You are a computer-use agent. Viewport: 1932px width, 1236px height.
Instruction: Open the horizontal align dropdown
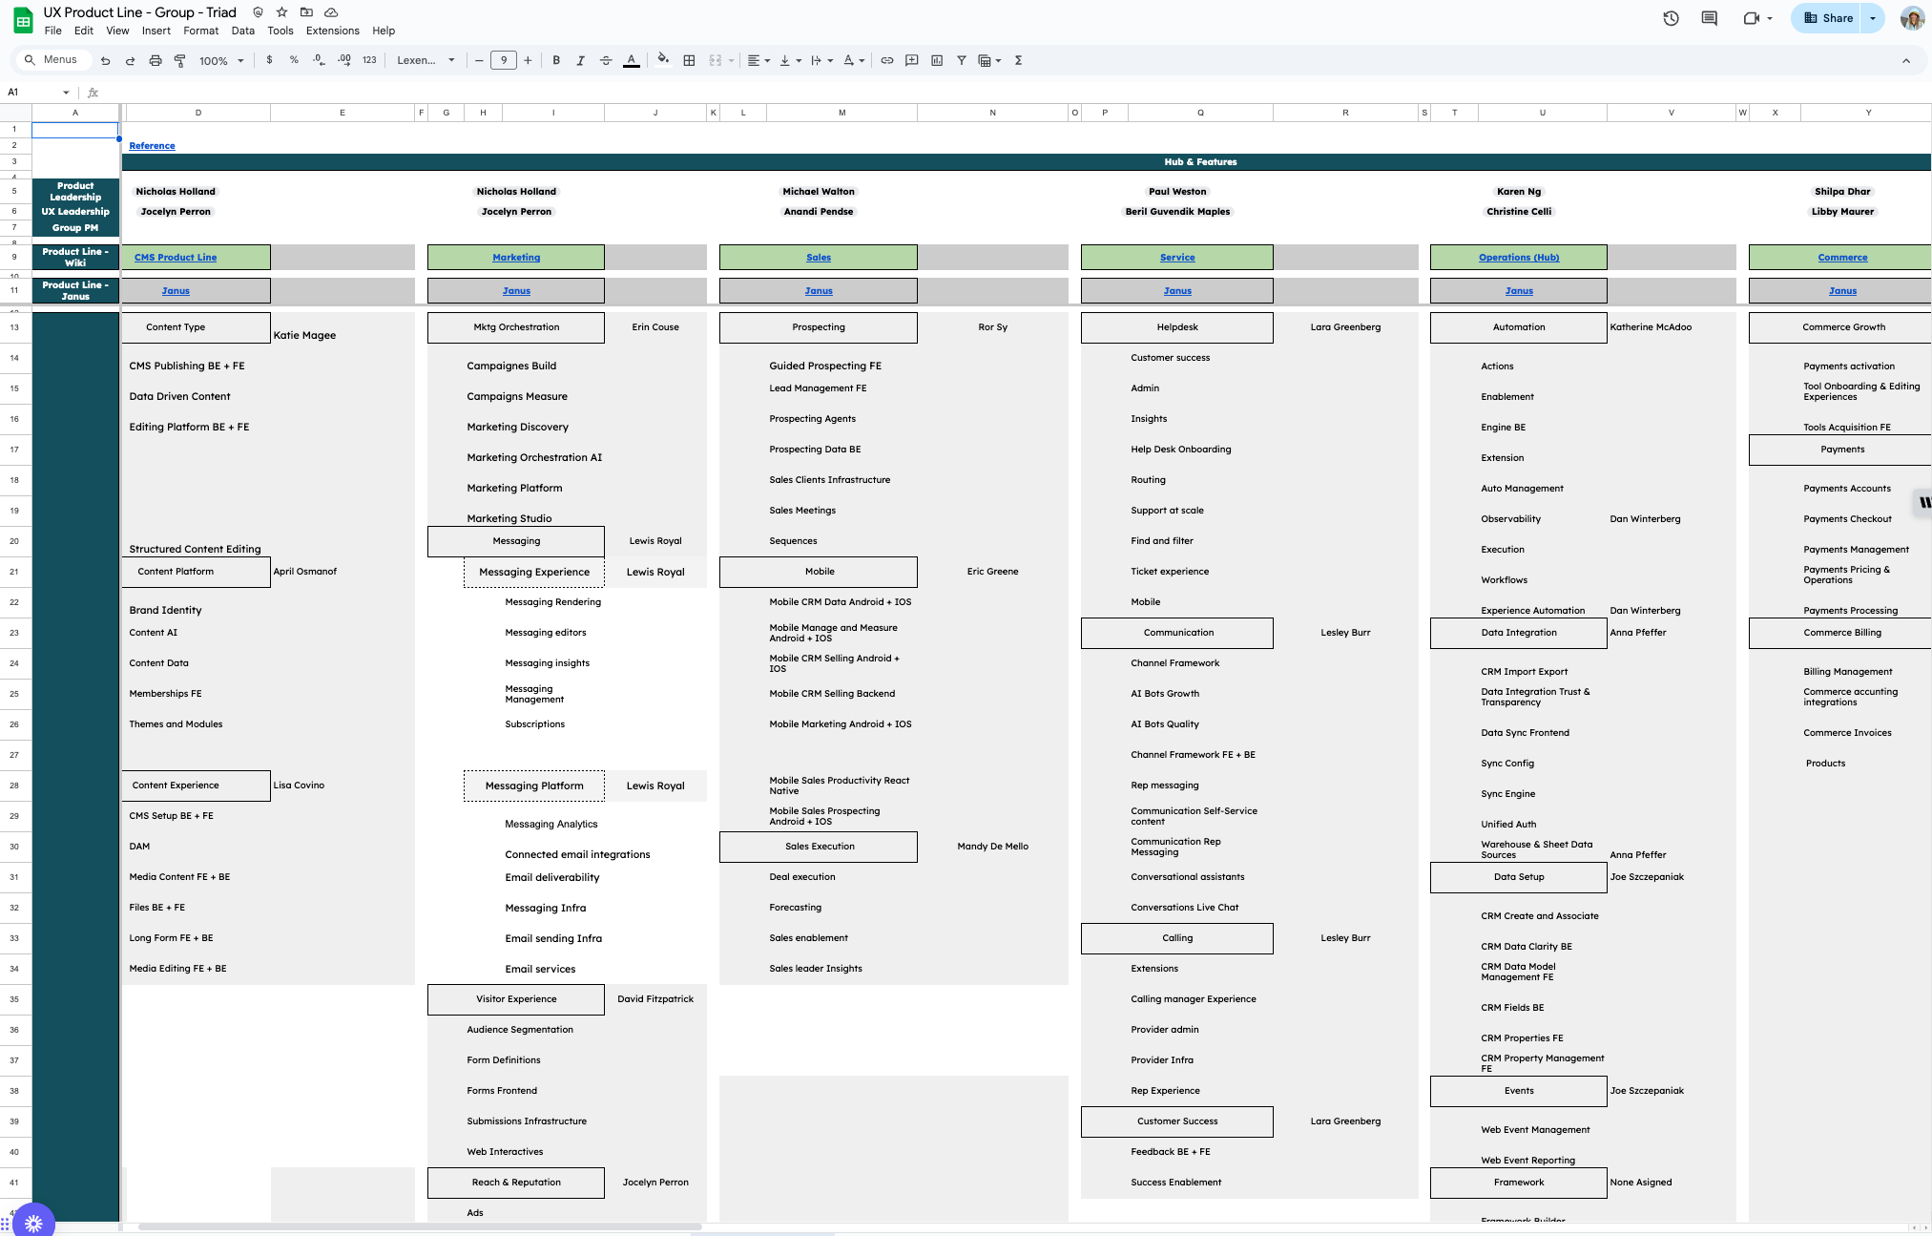tap(758, 60)
